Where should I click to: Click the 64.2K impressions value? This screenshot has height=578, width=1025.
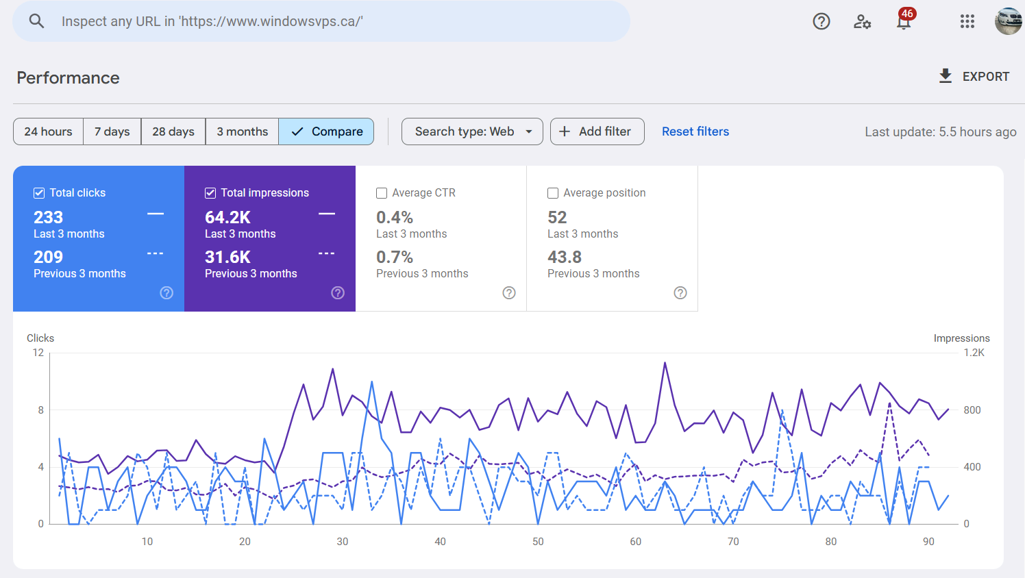click(x=227, y=218)
